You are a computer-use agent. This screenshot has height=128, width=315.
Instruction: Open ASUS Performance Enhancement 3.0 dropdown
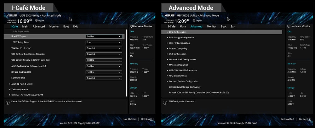104,66
